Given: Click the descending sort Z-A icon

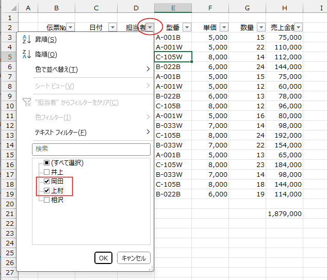Looking at the screenshot, I should click(27, 54).
